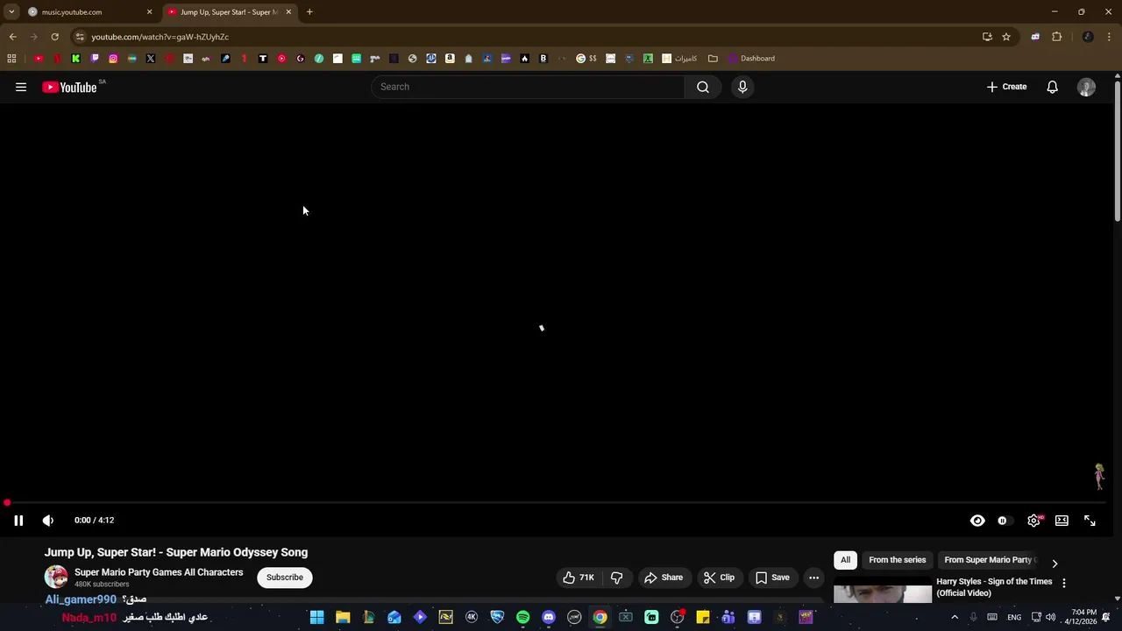The image size is (1122, 631).
Task: Select the All filter chip
Action: [845, 560]
